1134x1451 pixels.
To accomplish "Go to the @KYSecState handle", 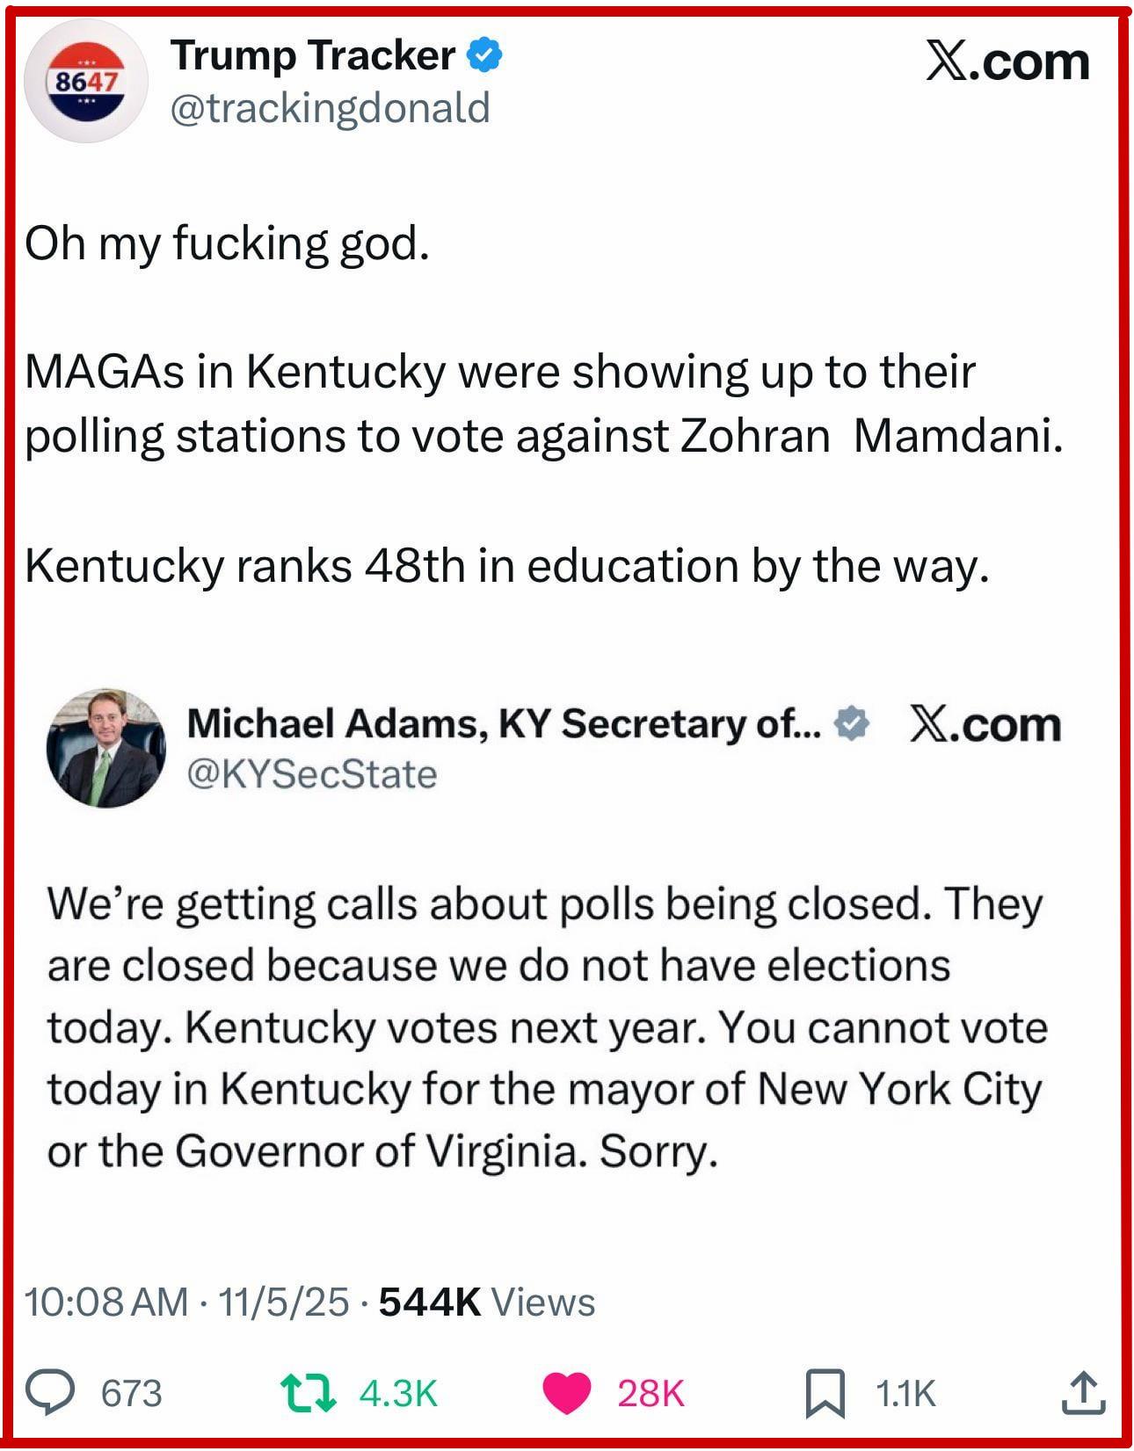I will click(x=311, y=774).
